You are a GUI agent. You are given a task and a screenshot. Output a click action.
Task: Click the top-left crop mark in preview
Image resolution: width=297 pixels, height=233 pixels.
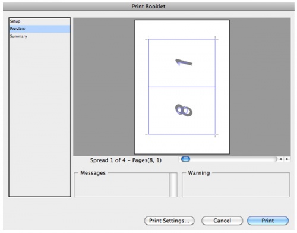point(147,39)
